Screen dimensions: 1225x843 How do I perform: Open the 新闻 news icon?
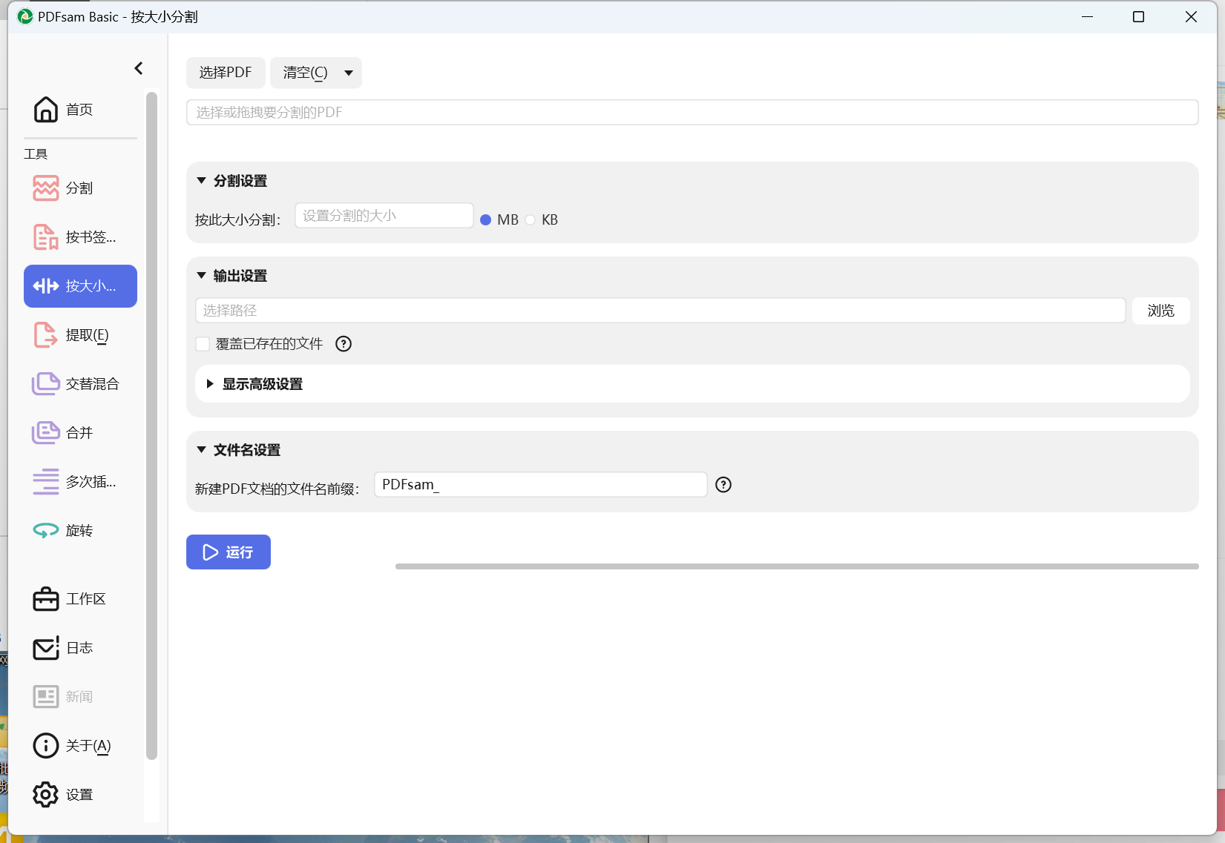(x=46, y=697)
